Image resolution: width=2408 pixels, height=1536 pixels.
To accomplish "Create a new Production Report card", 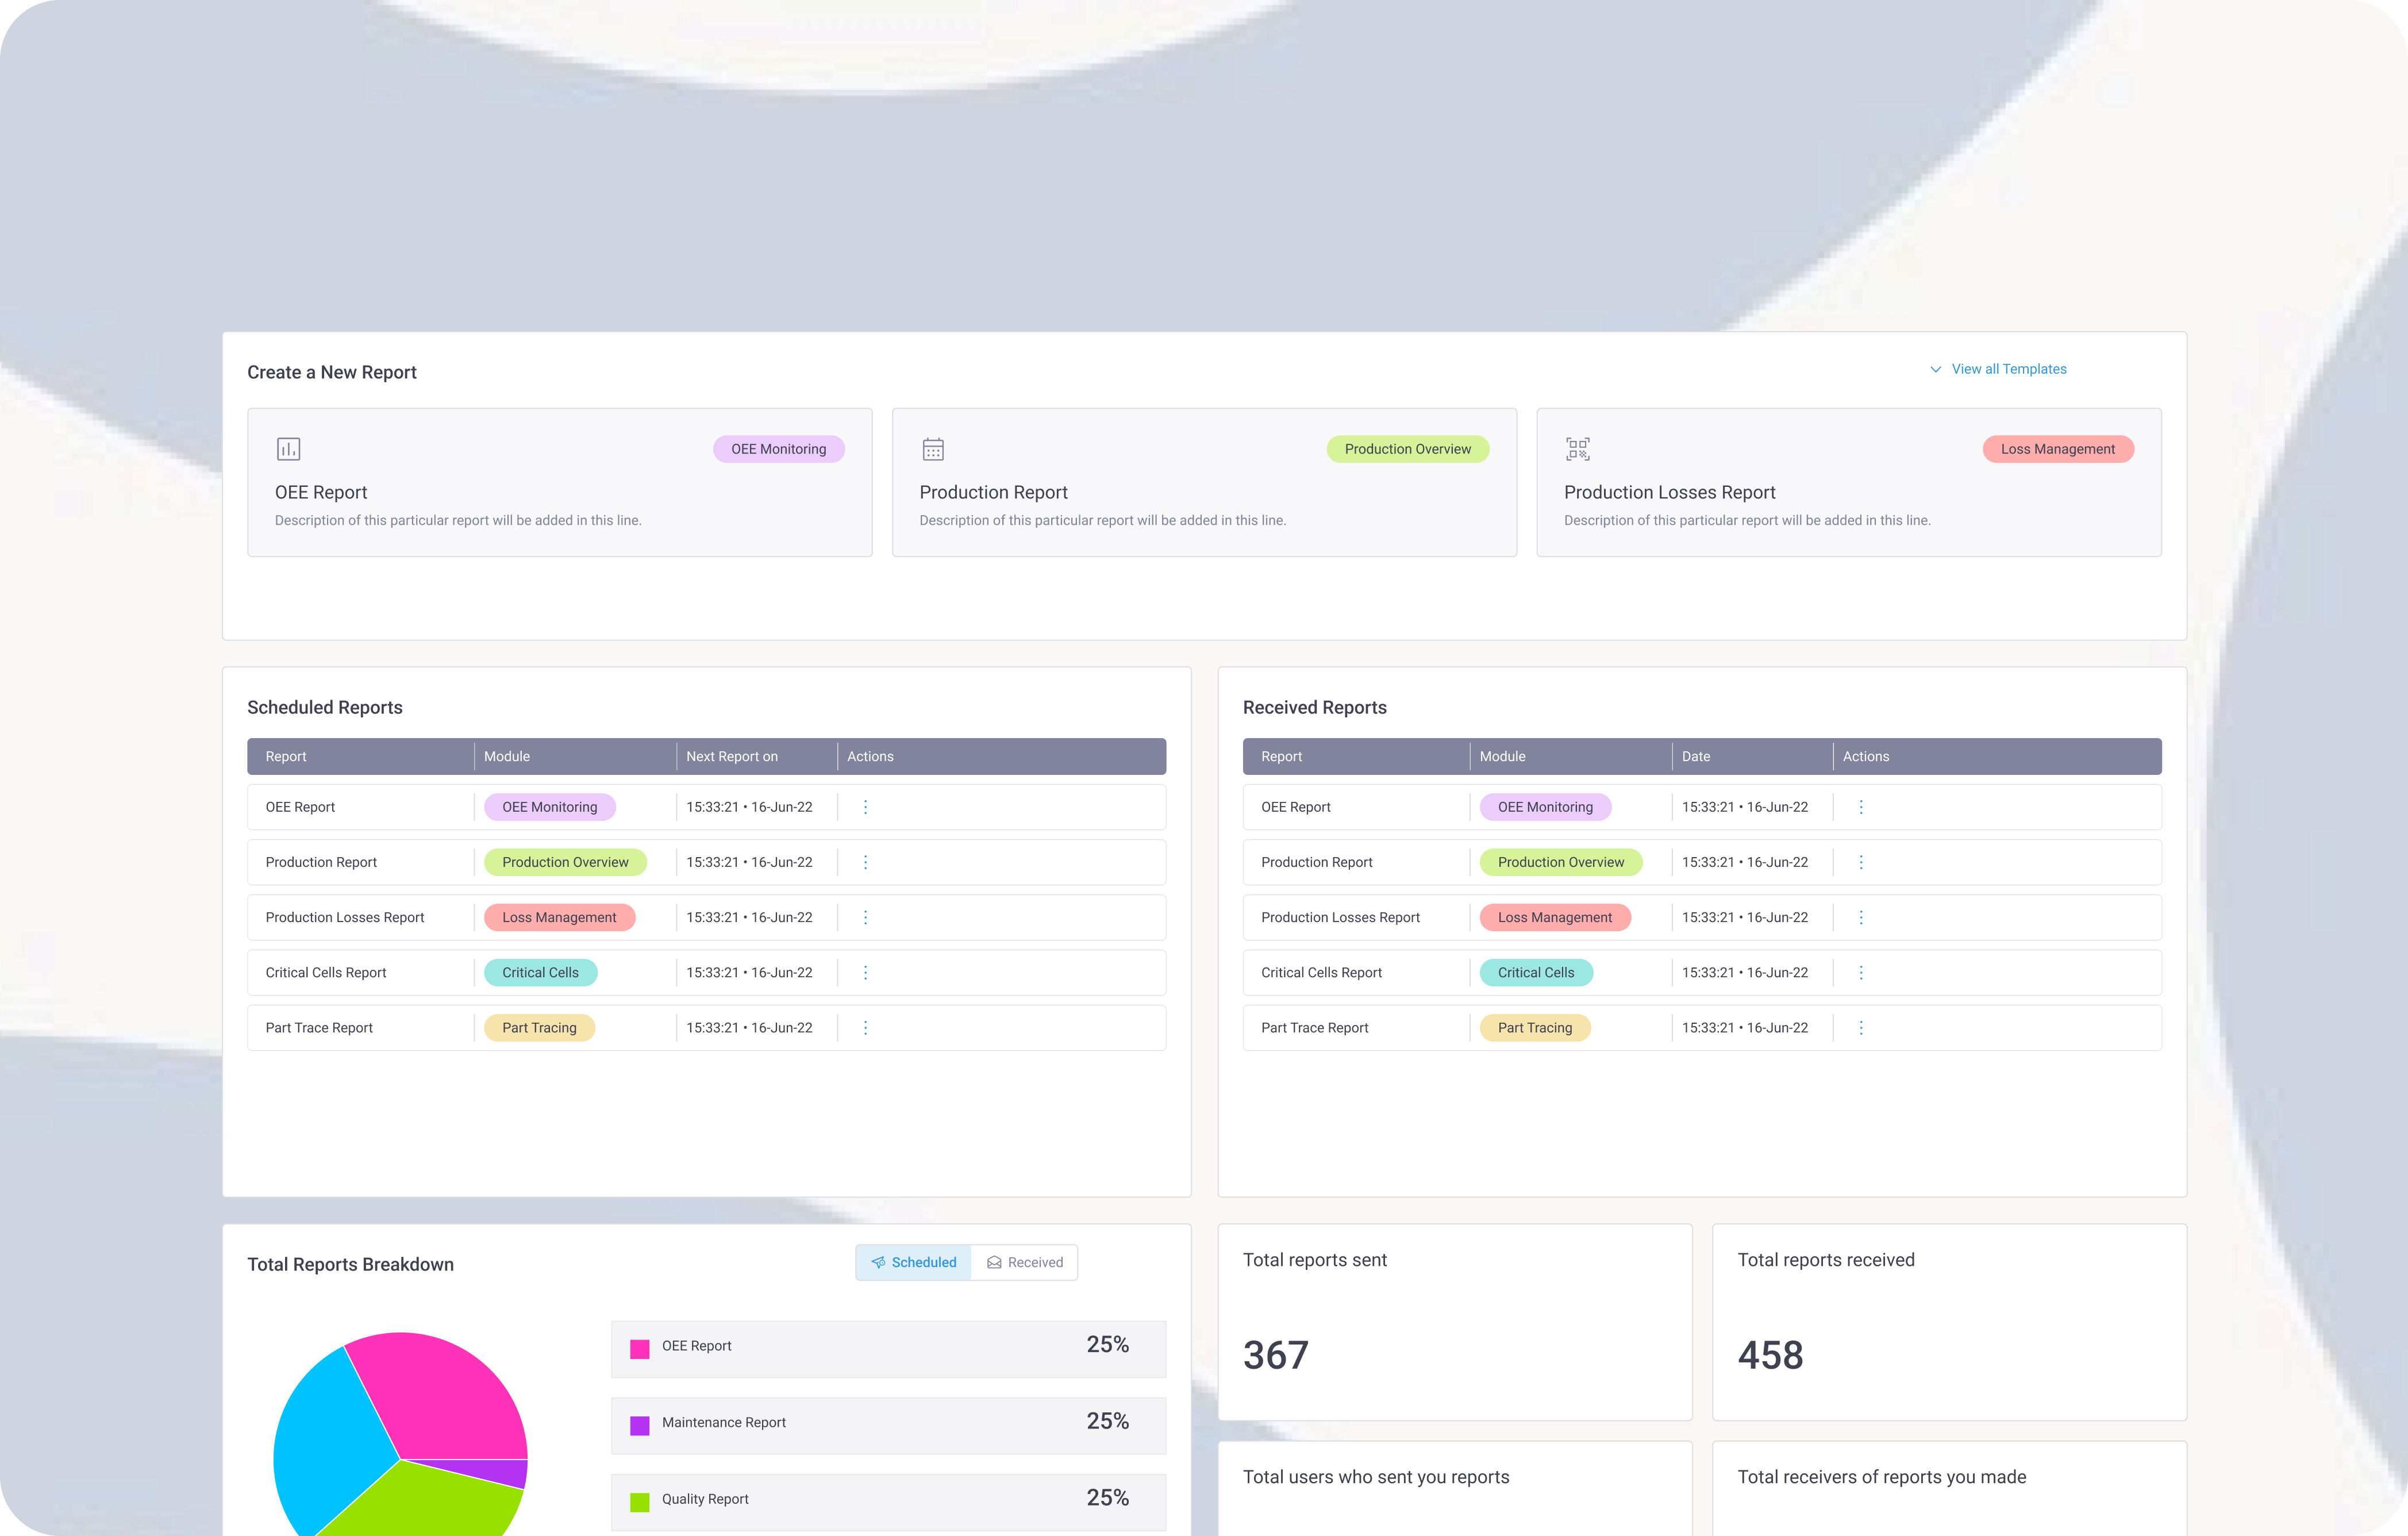I will click(x=1204, y=482).
